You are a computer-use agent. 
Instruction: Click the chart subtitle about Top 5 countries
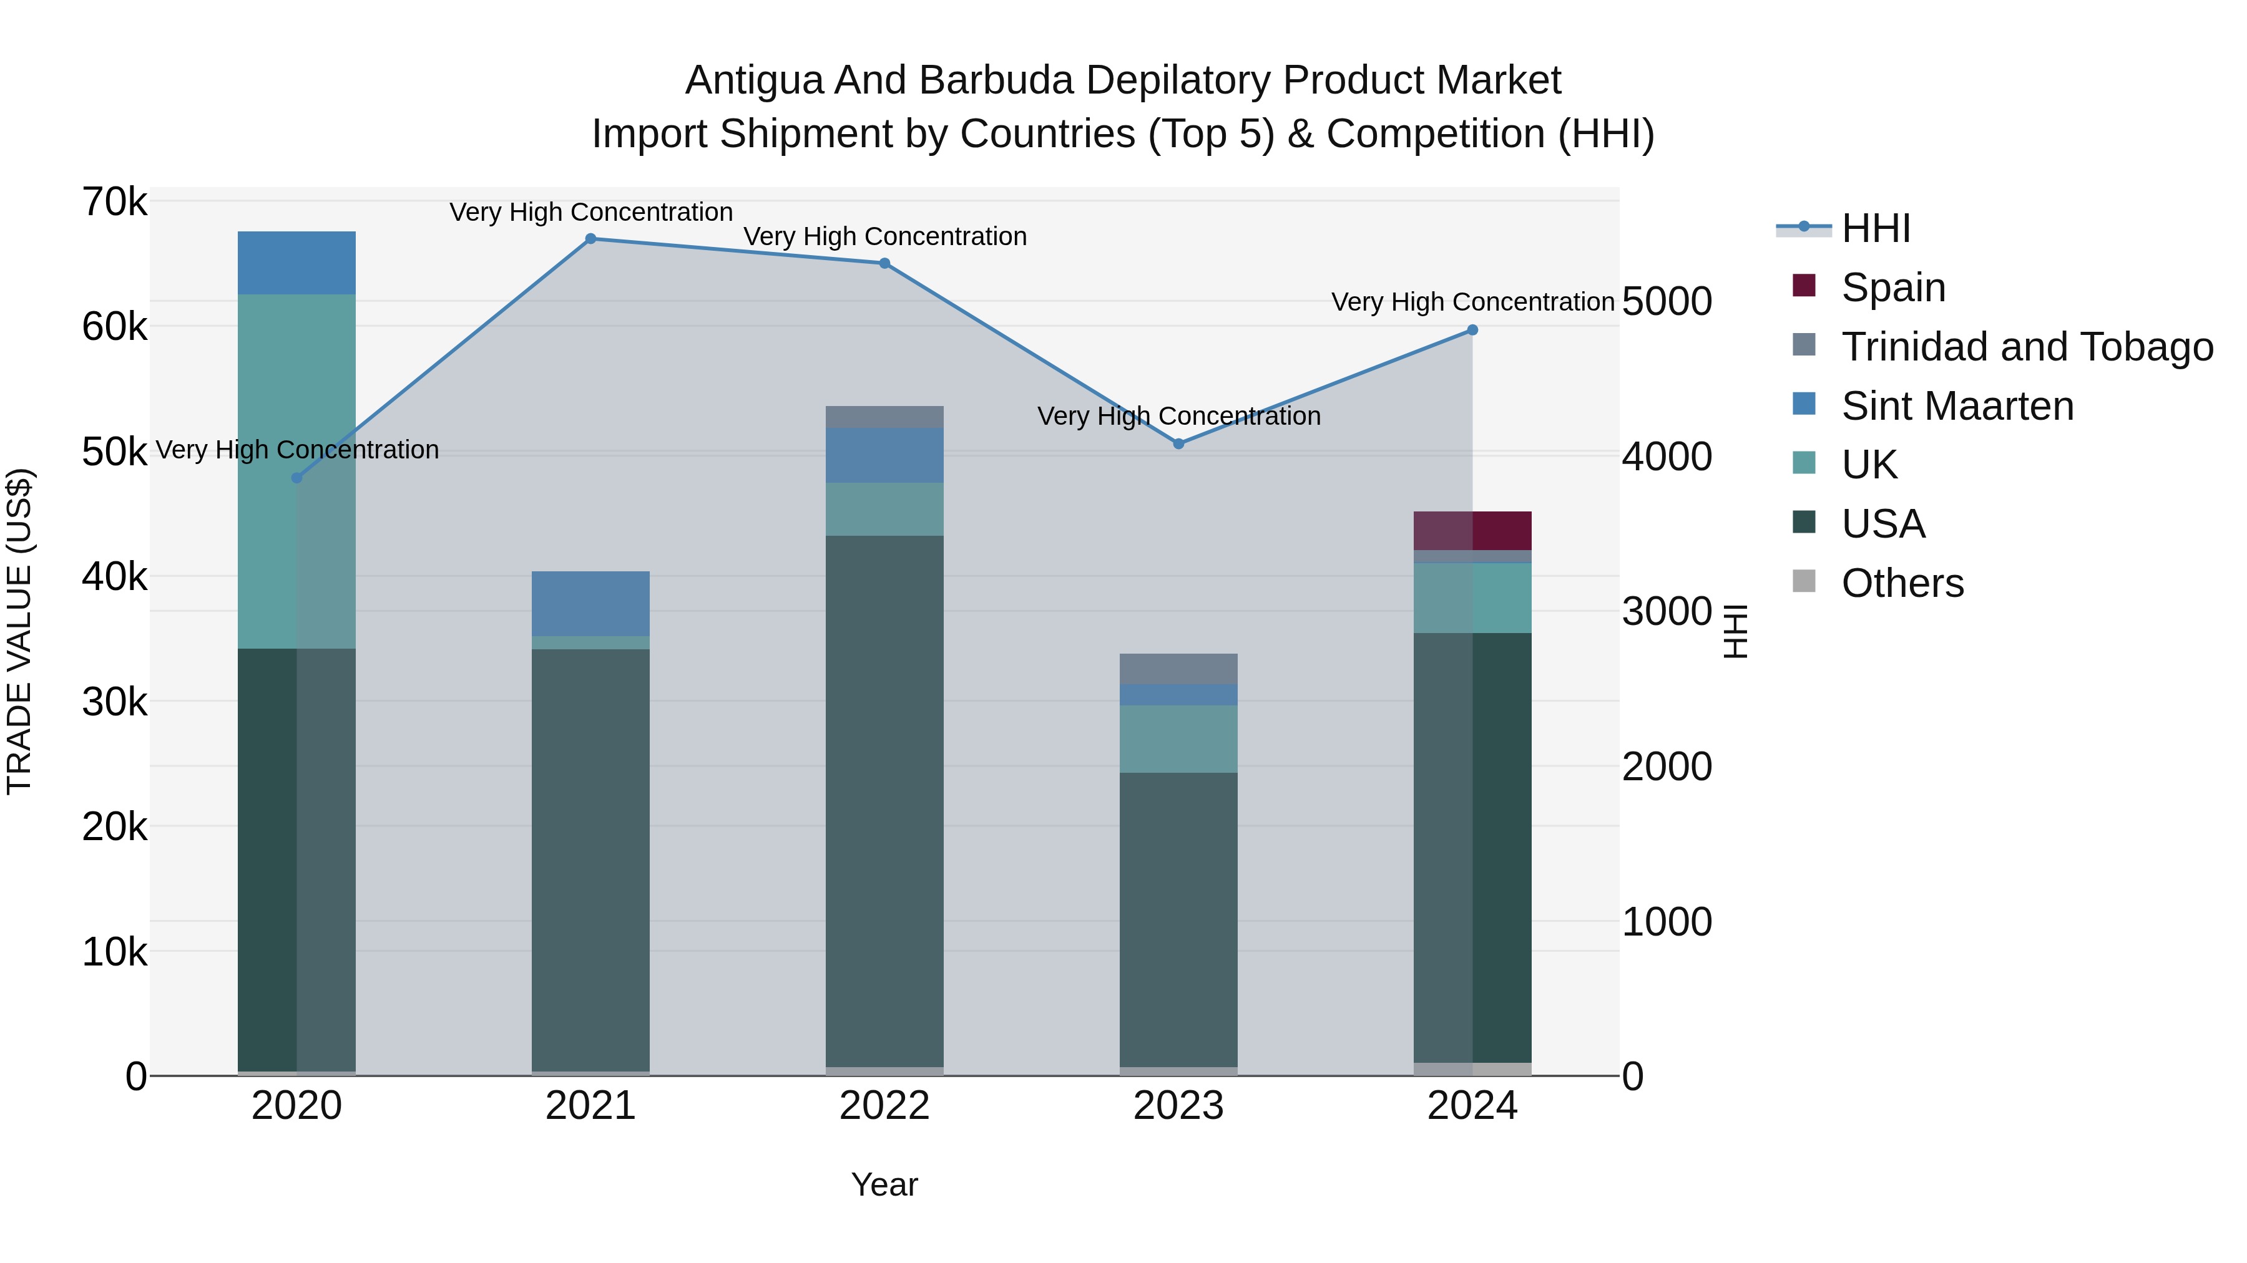pos(1123,134)
